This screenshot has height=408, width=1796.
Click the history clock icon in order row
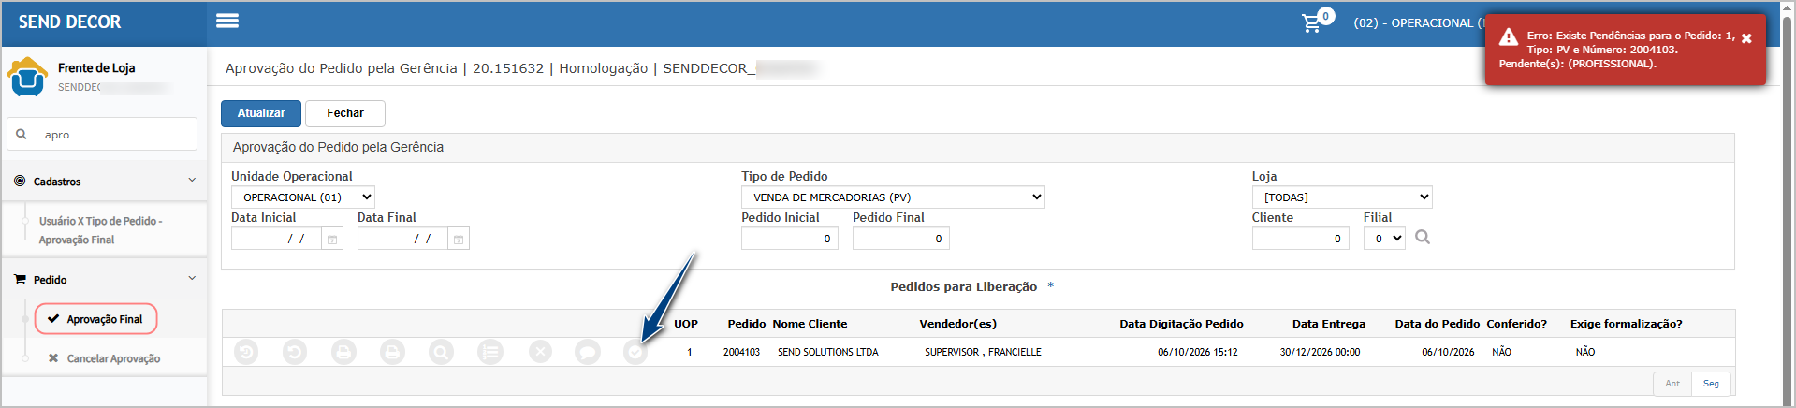point(246,352)
